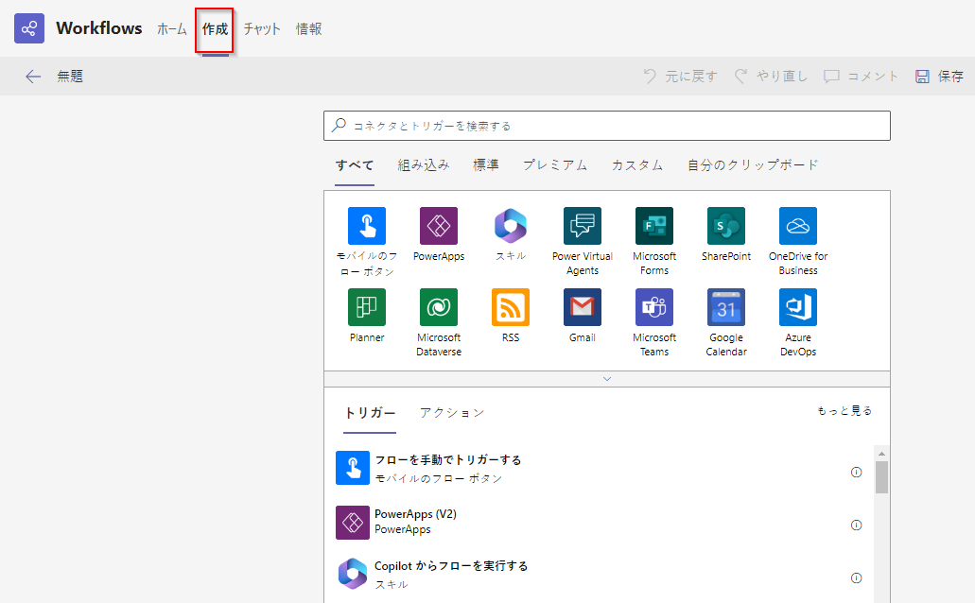Open the Microsoft Teams connector
Screen dimensions: 975x603
pyautogui.click(x=653, y=307)
